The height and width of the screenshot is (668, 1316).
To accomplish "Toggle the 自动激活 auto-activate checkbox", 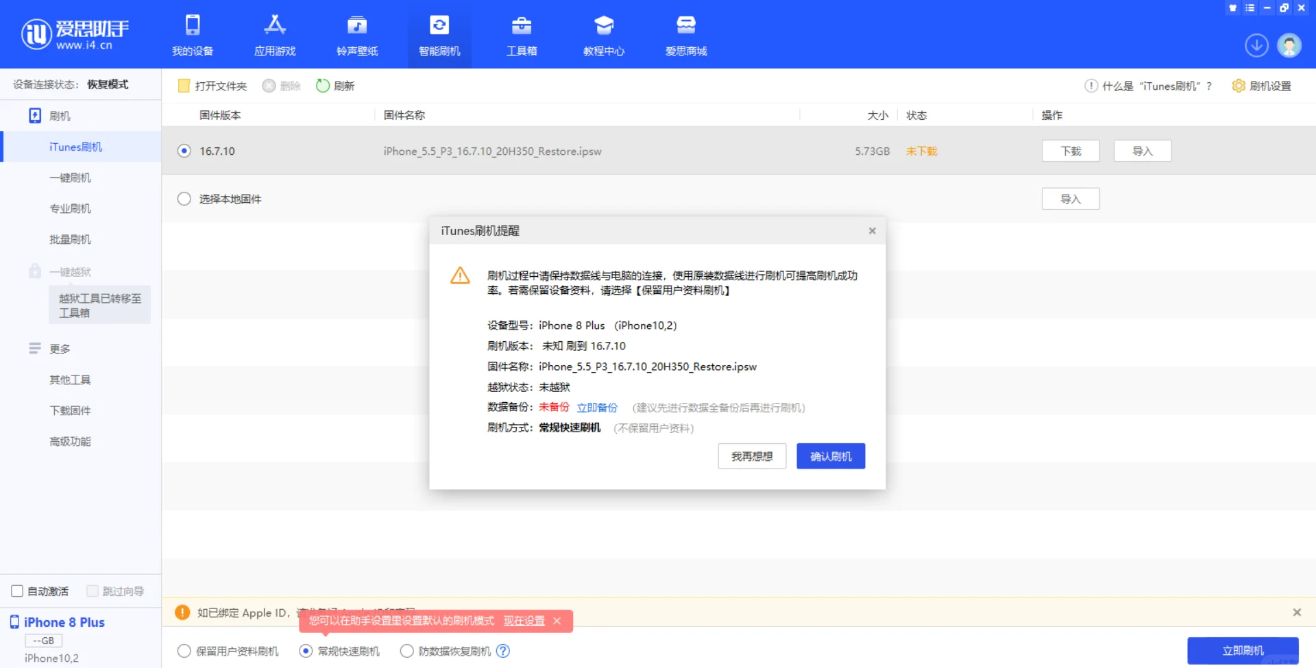I will pyautogui.click(x=17, y=591).
